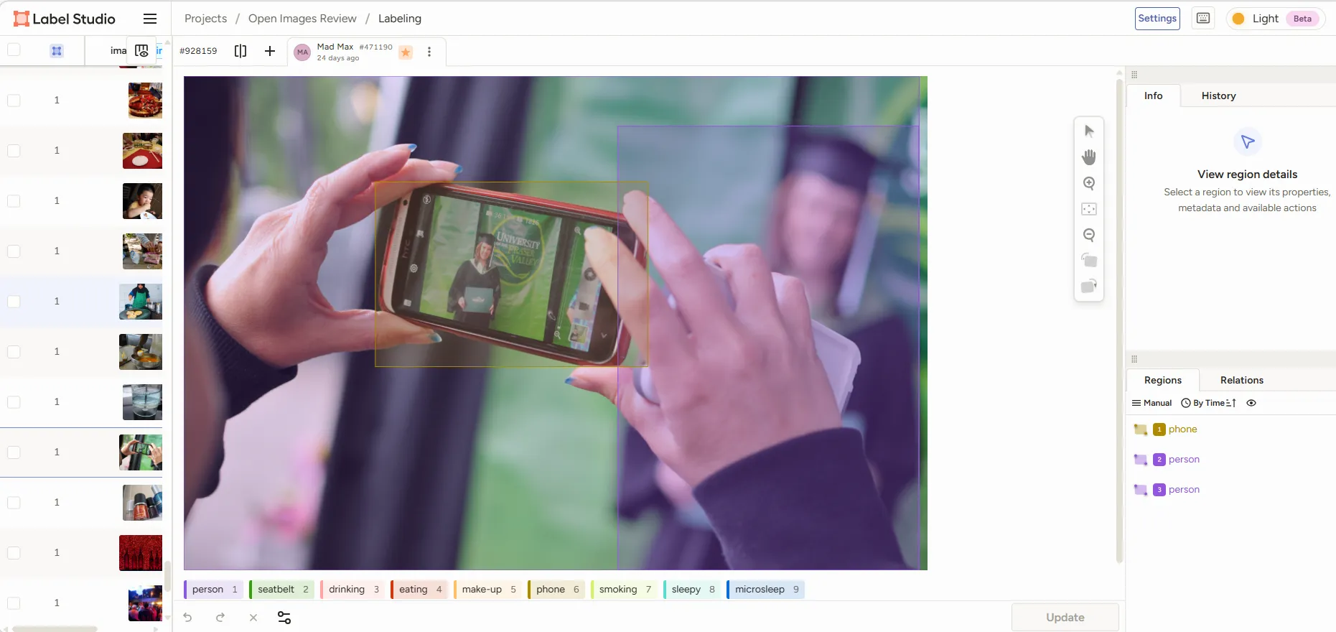Click the task list column settings icon
This screenshot has width=1336, height=632.
pos(141,51)
